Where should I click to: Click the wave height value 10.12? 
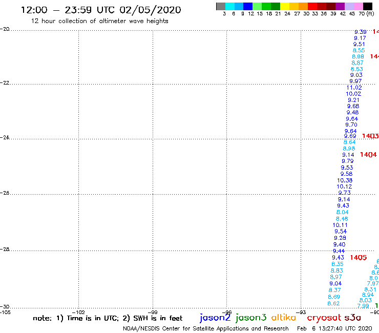point(344,186)
